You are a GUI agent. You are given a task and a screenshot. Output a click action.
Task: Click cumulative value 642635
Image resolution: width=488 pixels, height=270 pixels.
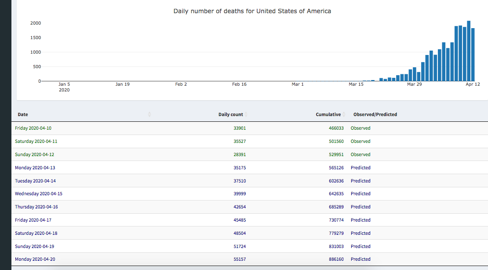336,194
